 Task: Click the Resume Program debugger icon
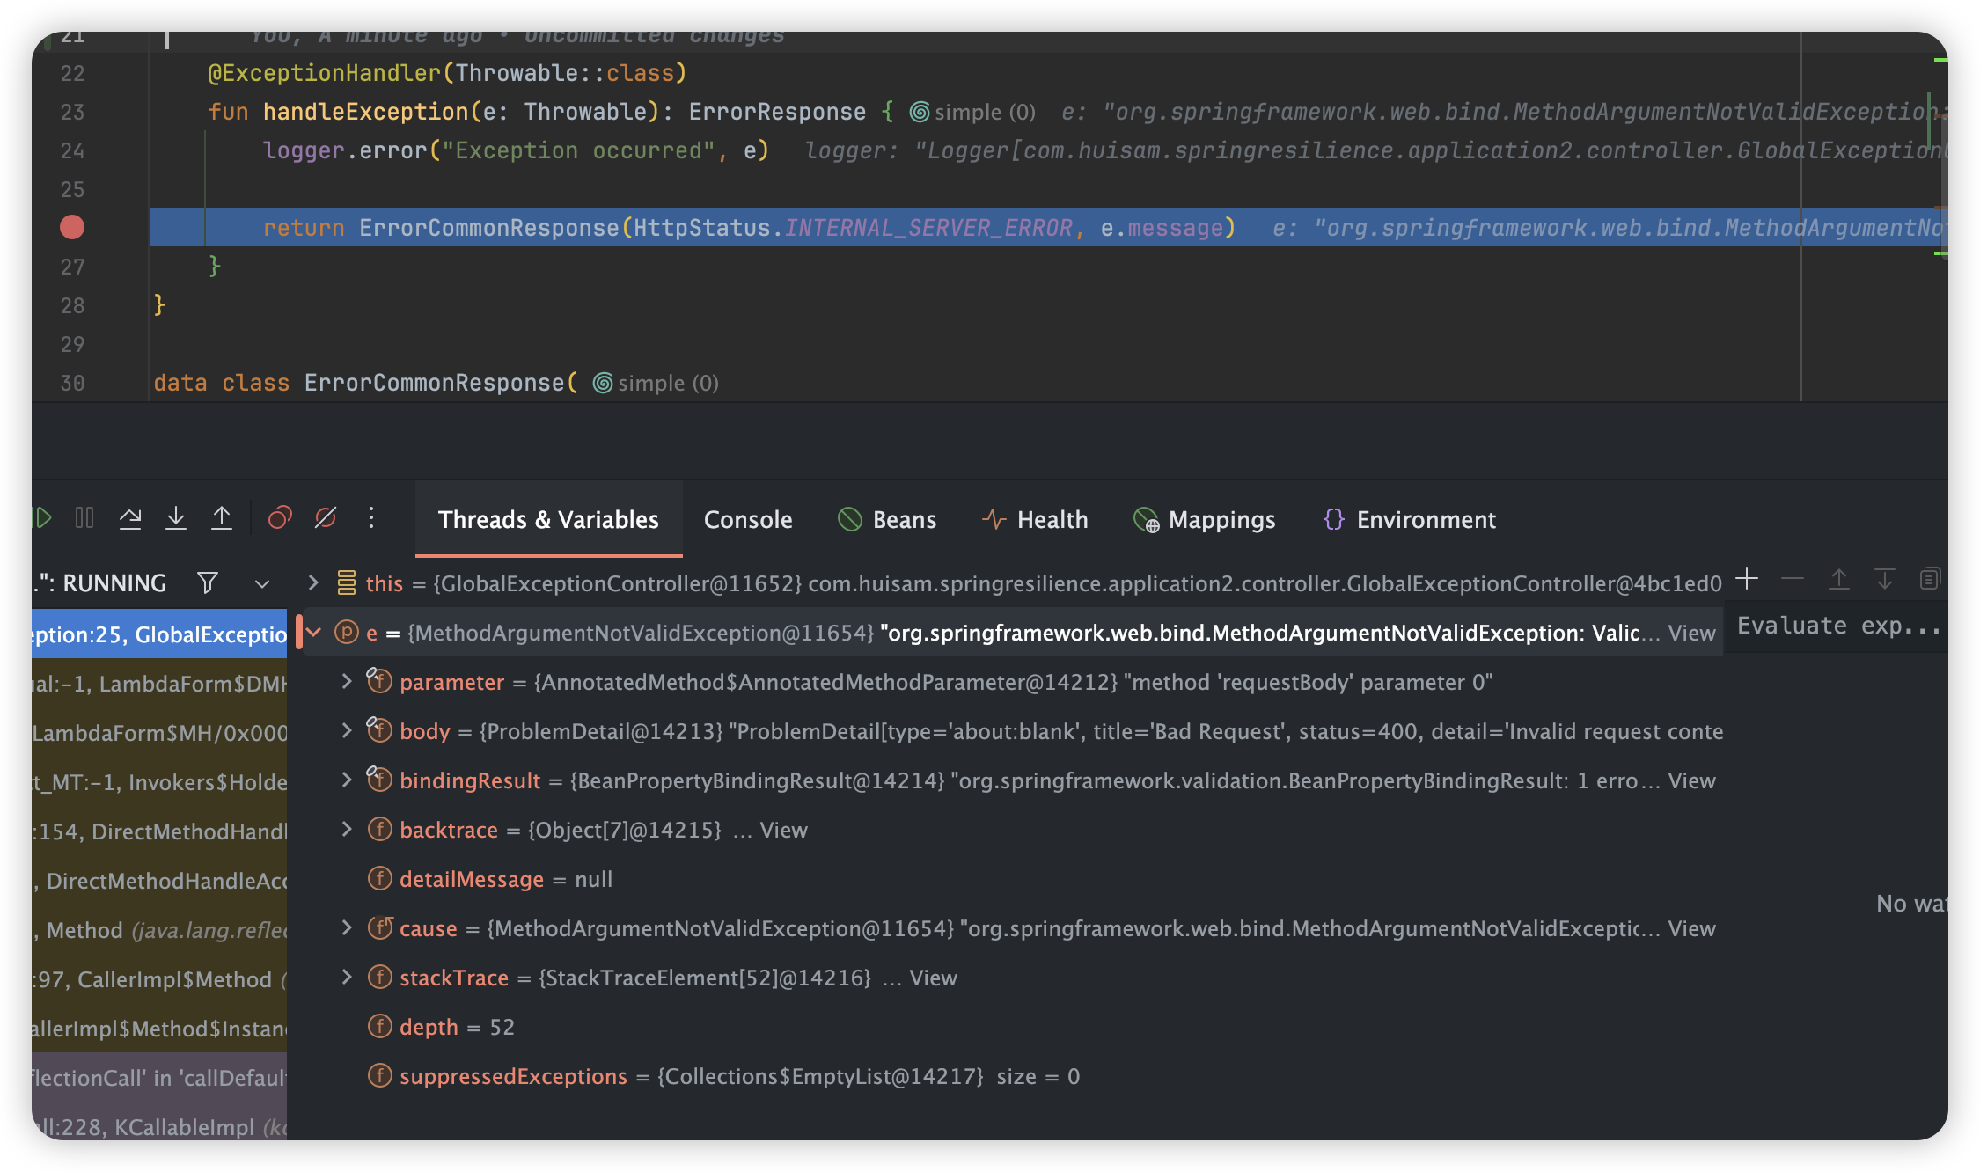pos(41,518)
